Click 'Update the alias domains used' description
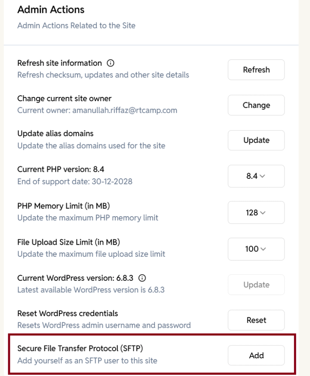The height and width of the screenshot is (376, 310). pos(91,146)
